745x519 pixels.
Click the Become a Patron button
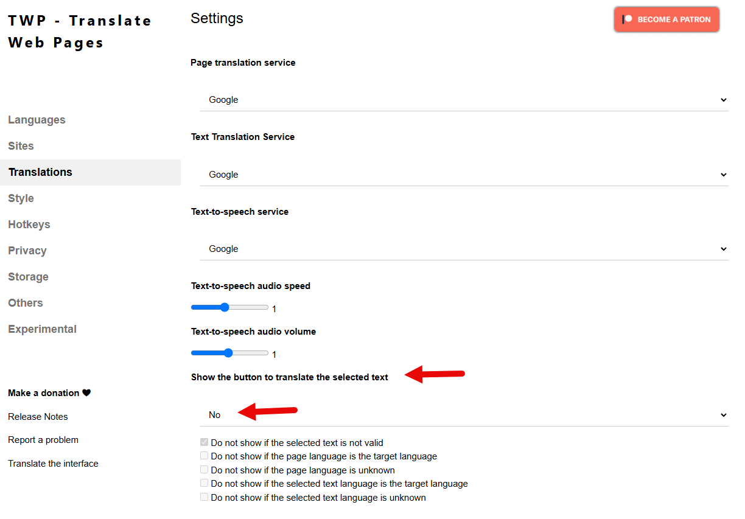666,19
